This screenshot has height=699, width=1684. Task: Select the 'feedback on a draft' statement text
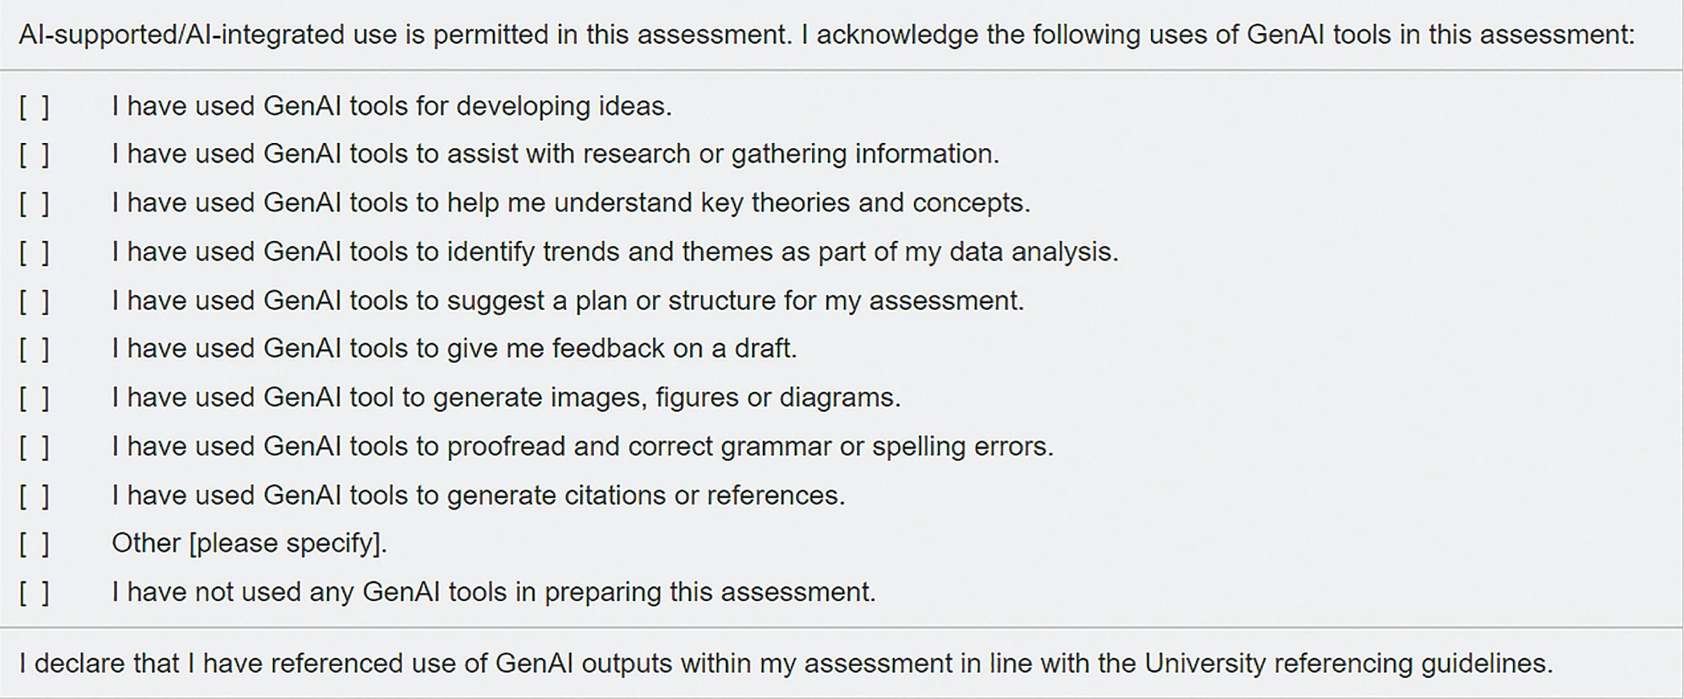coord(454,349)
